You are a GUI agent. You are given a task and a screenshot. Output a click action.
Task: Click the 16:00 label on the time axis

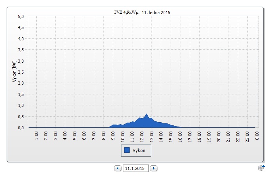coord(180,136)
